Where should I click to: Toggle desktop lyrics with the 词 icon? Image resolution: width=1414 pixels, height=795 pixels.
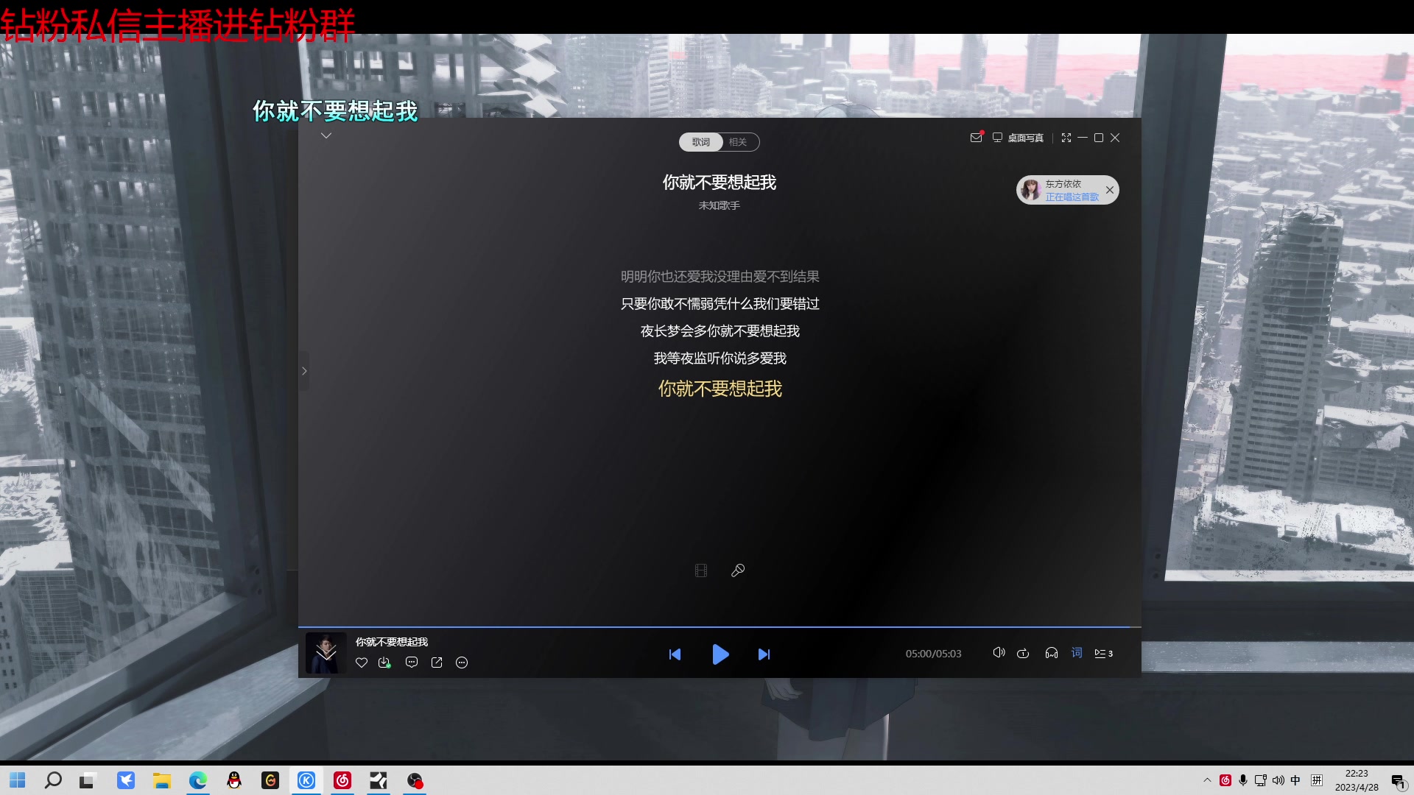1076,652
